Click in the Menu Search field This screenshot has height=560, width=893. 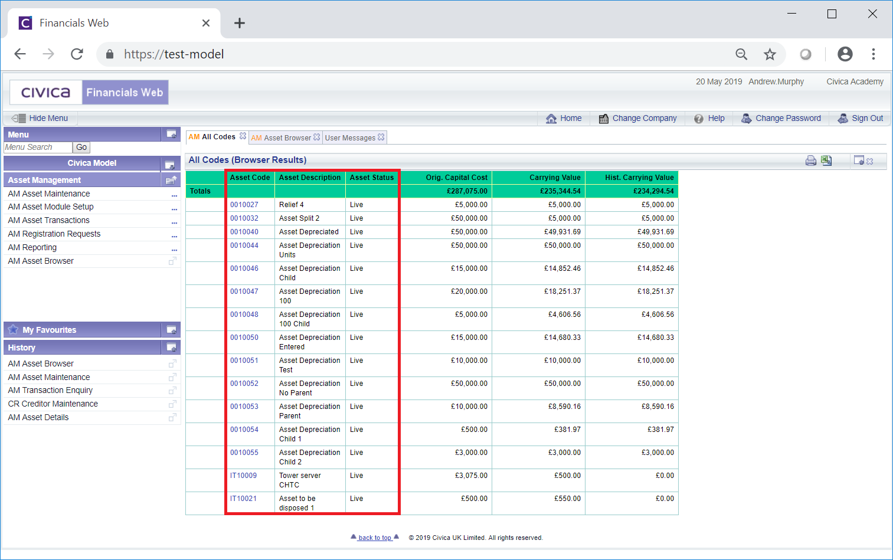pyautogui.click(x=38, y=148)
